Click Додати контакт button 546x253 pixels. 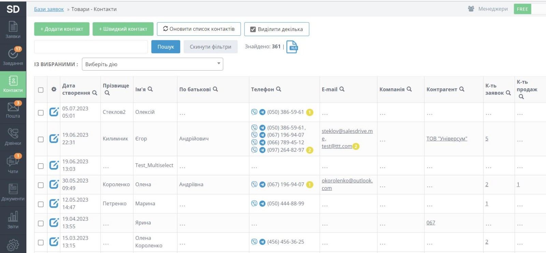(62, 29)
